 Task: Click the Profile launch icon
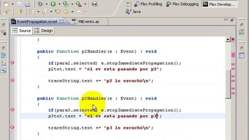66,4
